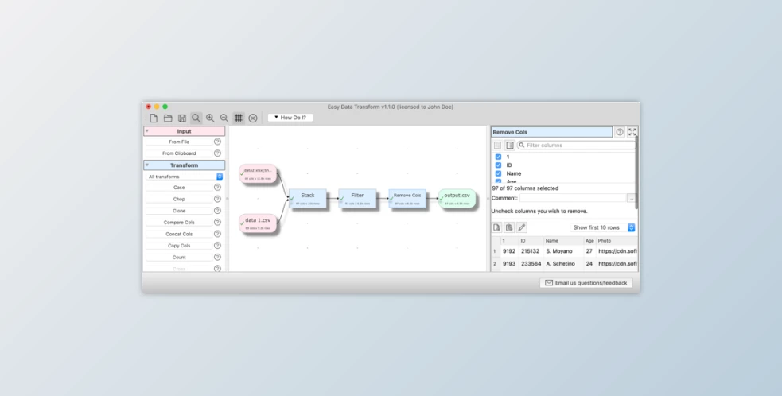782x396 pixels.
Task: Uncheck the ID column checkbox
Action: [x=498, y=165]
